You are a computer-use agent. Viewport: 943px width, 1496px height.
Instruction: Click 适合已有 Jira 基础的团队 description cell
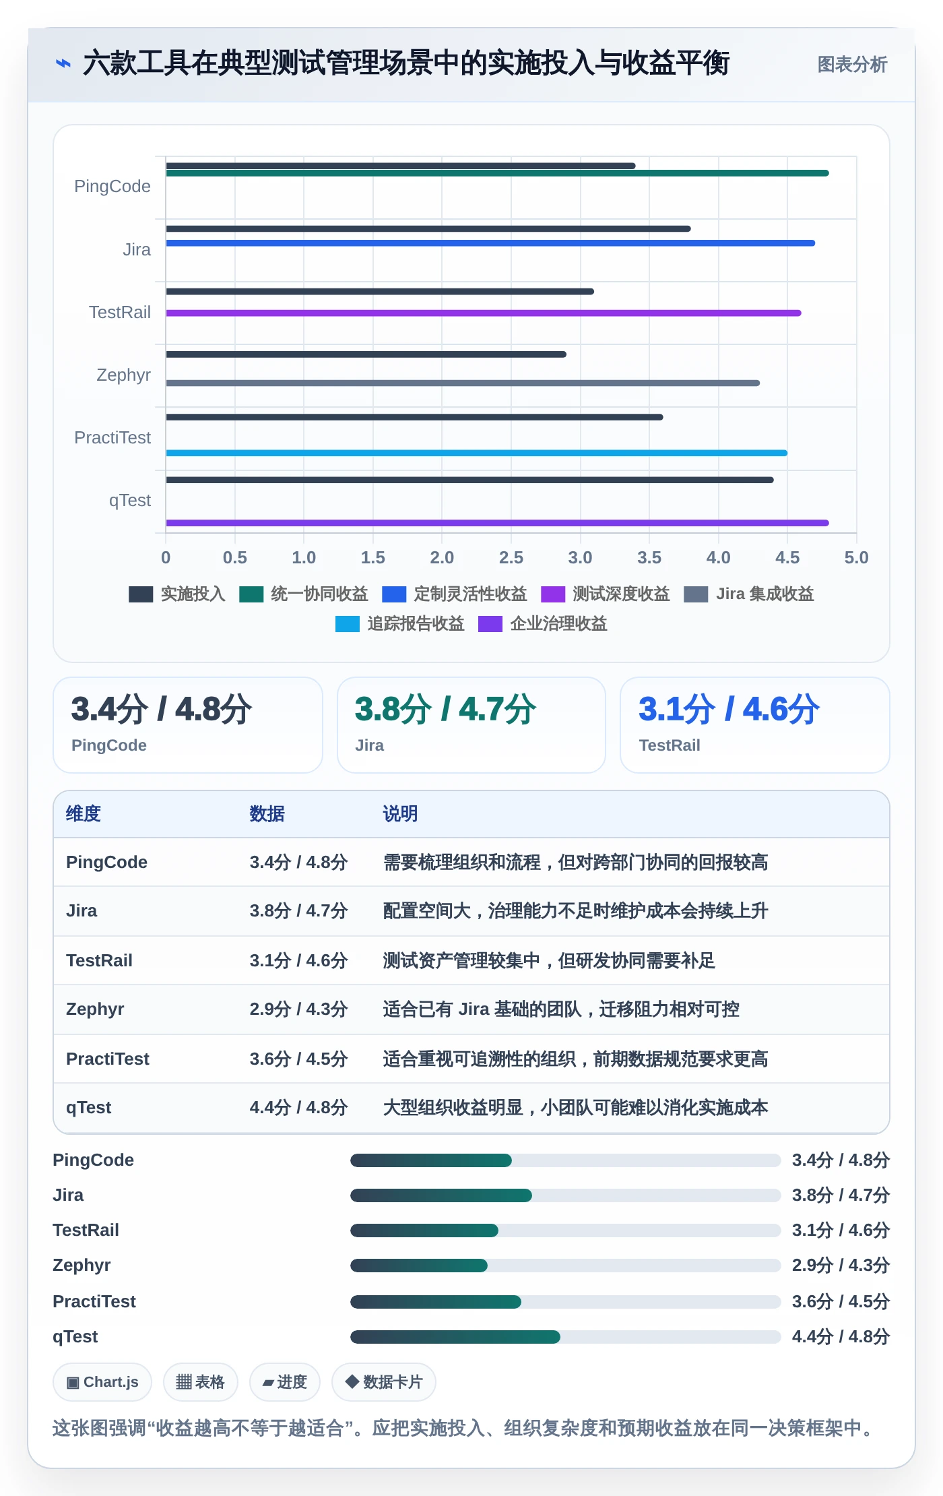[x=561, y=1009]
